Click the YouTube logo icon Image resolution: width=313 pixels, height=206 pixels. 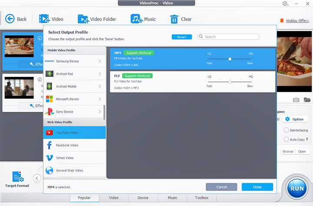click(x=49, y=133)
